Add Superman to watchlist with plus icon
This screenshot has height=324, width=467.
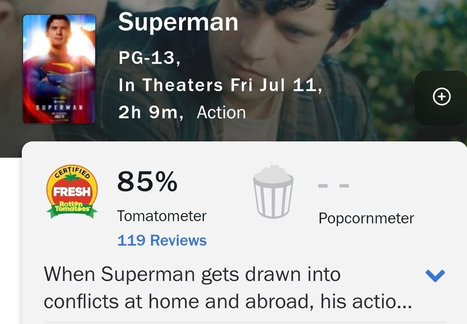point(442,97)
